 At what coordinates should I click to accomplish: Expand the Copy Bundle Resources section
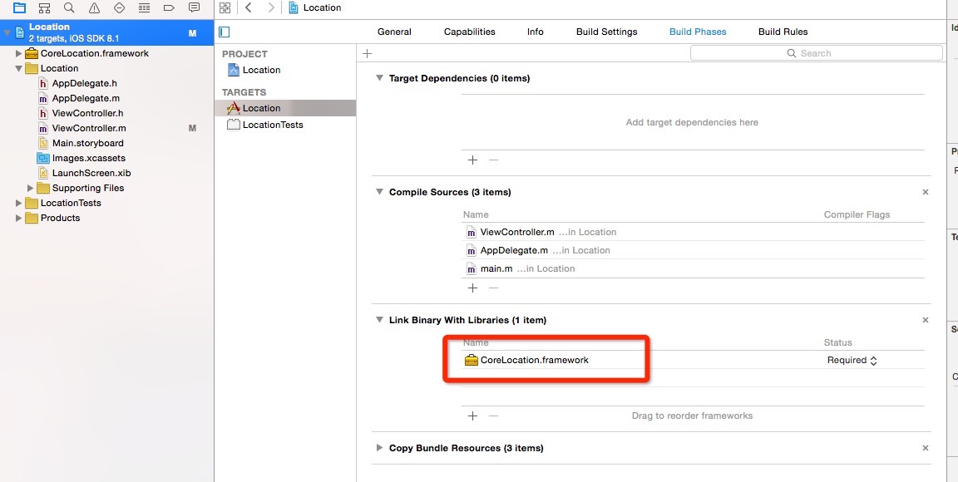tap(380, 448)
